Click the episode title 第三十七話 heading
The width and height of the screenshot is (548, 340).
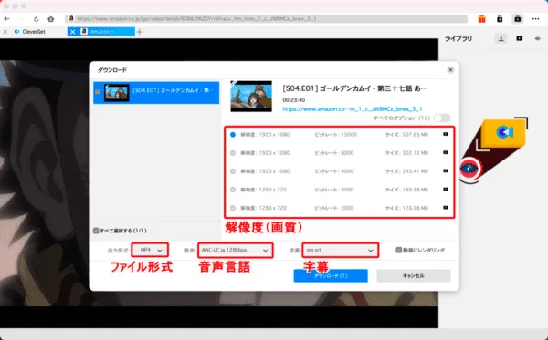354,88
